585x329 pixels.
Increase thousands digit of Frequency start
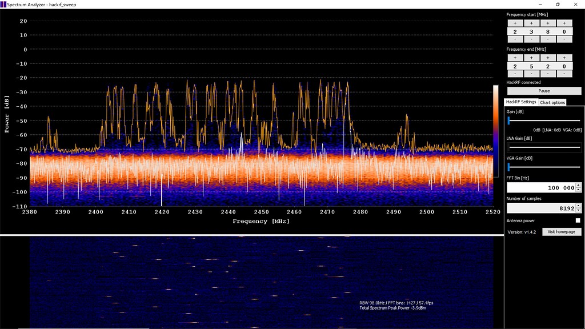pos(515,23)
